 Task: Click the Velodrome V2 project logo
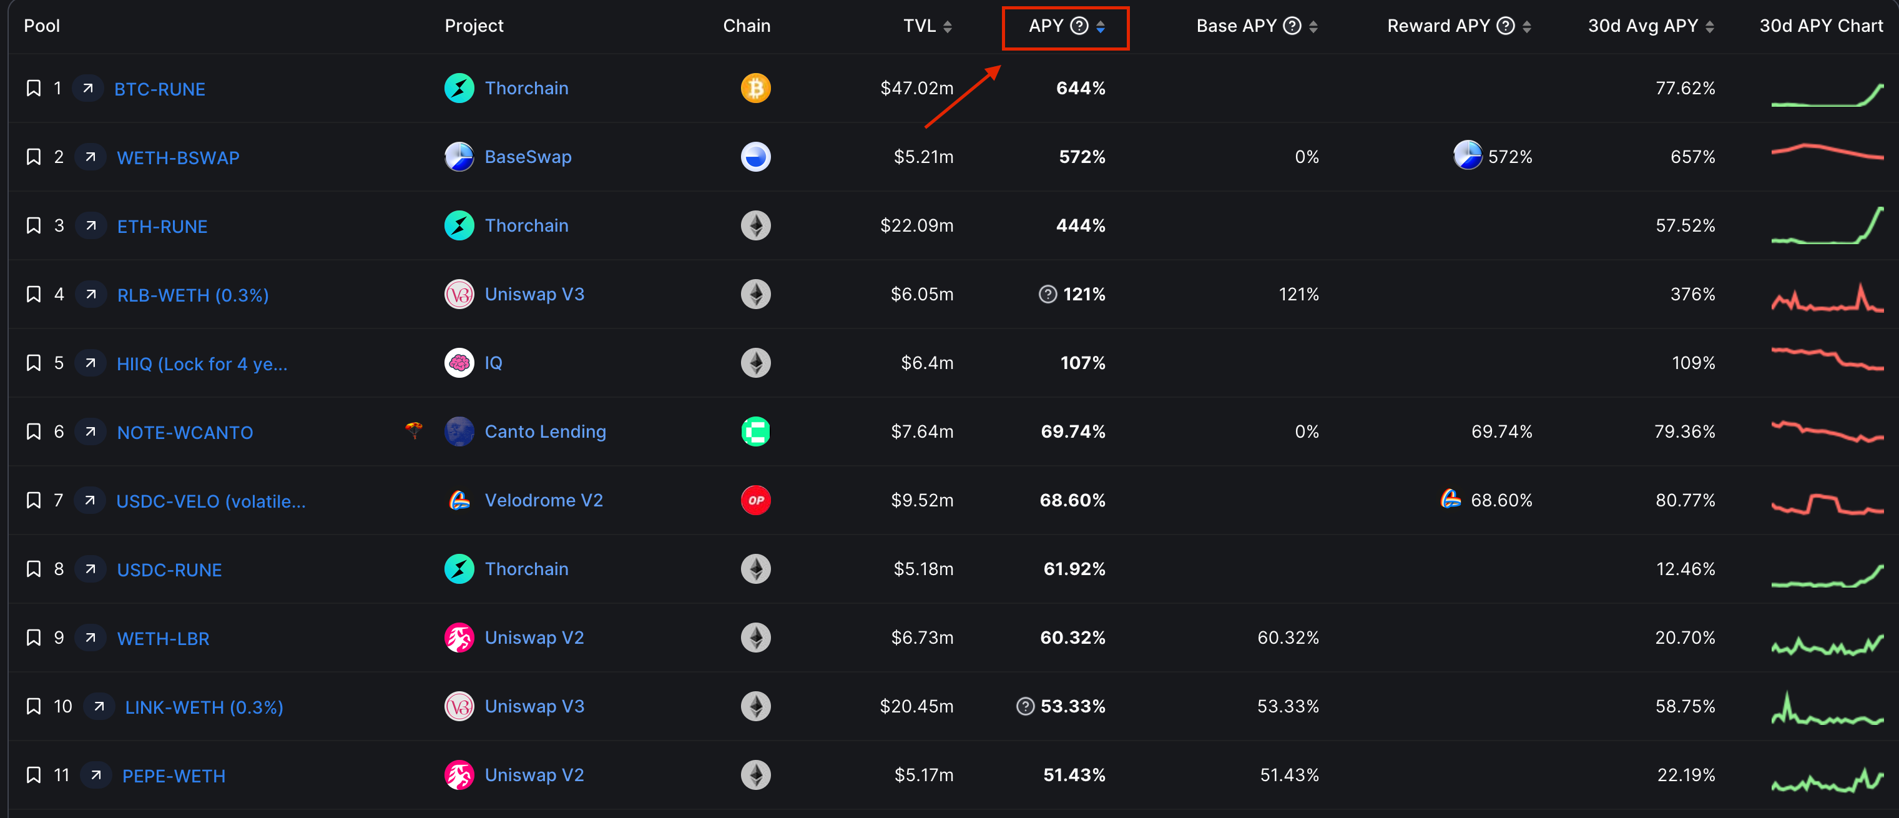(459, 500)
